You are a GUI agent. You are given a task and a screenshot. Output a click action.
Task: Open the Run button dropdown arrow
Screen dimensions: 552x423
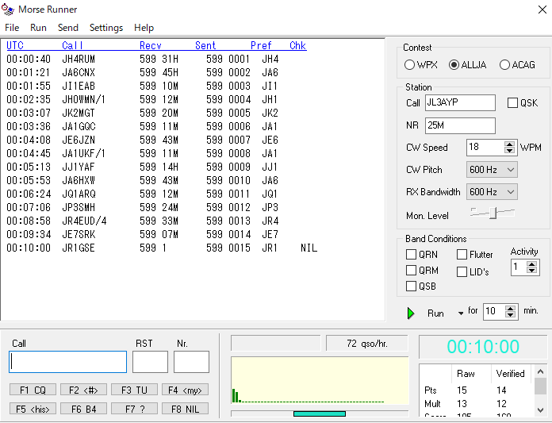[x=461, y=313]
